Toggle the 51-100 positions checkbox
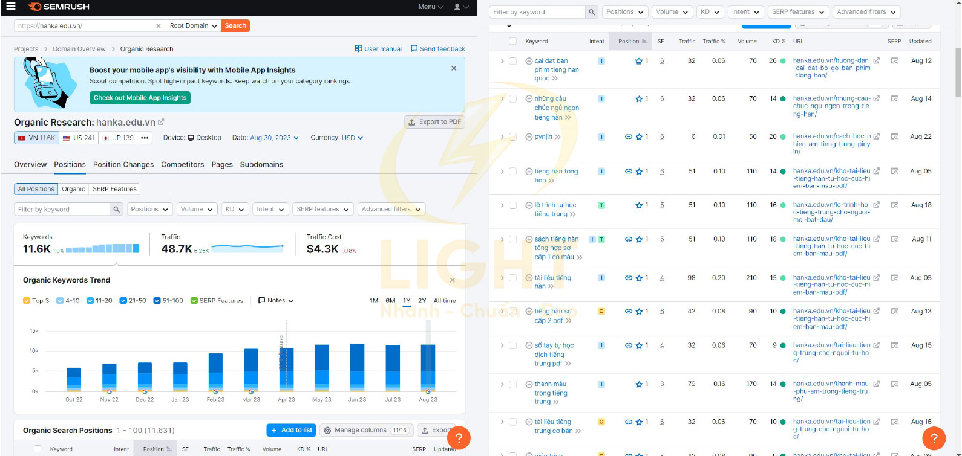Image resolution: width=962 pixels, height=456 pixels. click(157, 300)
